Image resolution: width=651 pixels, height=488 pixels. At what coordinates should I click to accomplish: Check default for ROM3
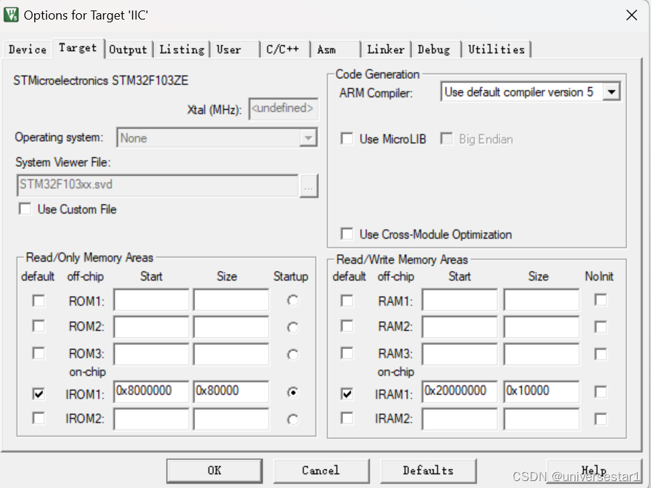(38, 353)
